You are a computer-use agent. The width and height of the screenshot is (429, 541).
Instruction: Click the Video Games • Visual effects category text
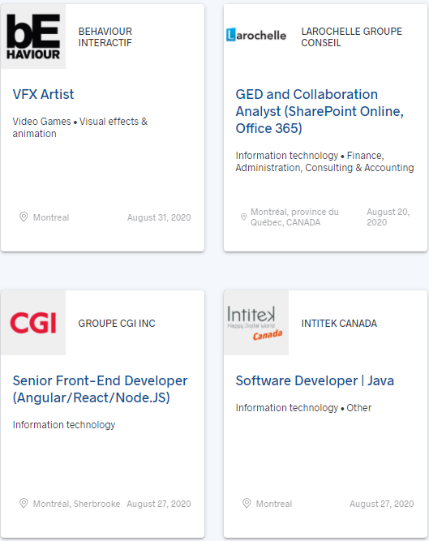click(80, 127)
